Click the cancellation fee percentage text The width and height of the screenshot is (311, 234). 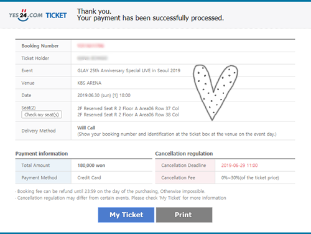tap(250, 178)
